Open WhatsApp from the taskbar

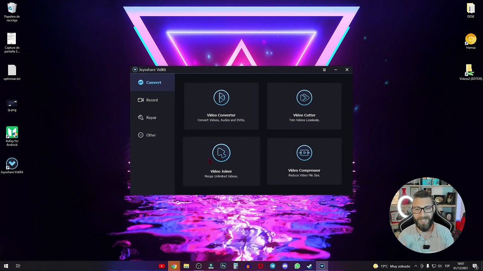coord(297,266)
